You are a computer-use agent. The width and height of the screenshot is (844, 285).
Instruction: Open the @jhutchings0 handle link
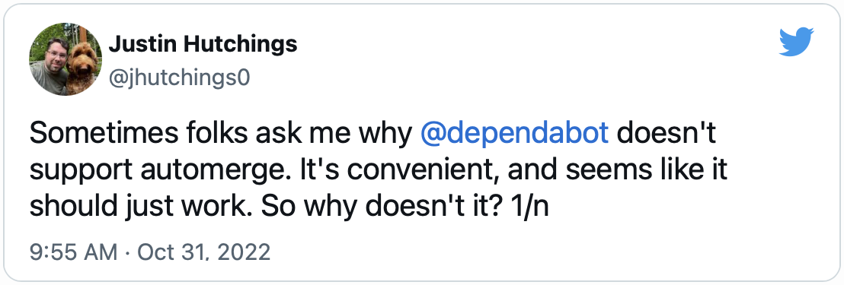(179, 78)
